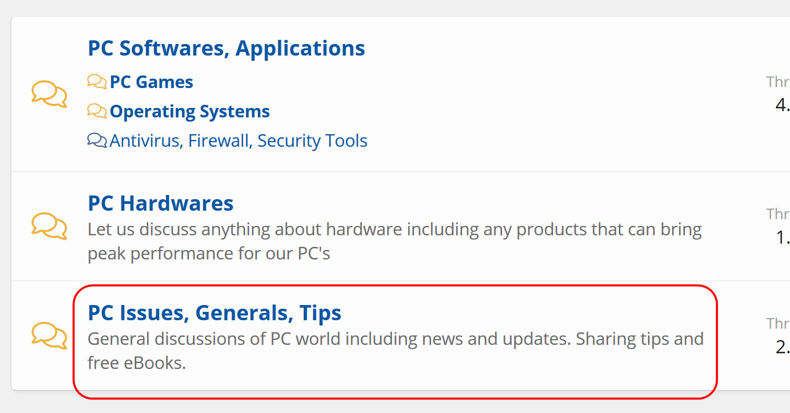
Task: Click the forum bubble icon beside PC Hardwares
Action: pyautogui.click(x=49, y=226)
